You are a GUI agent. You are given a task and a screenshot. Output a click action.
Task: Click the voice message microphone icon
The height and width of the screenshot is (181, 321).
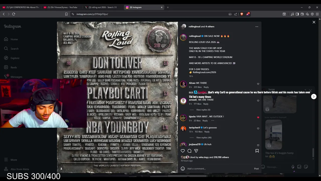coord(293,167)
